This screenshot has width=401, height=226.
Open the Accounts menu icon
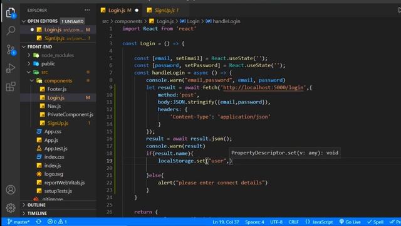(x=11, y=190)
